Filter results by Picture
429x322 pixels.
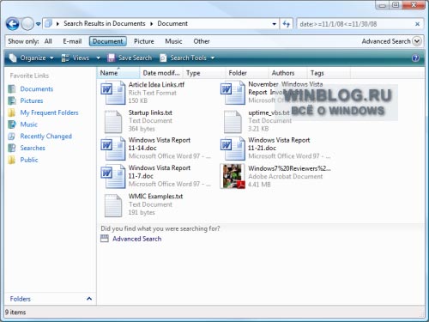pyautogui.click(x=144, y=41)
